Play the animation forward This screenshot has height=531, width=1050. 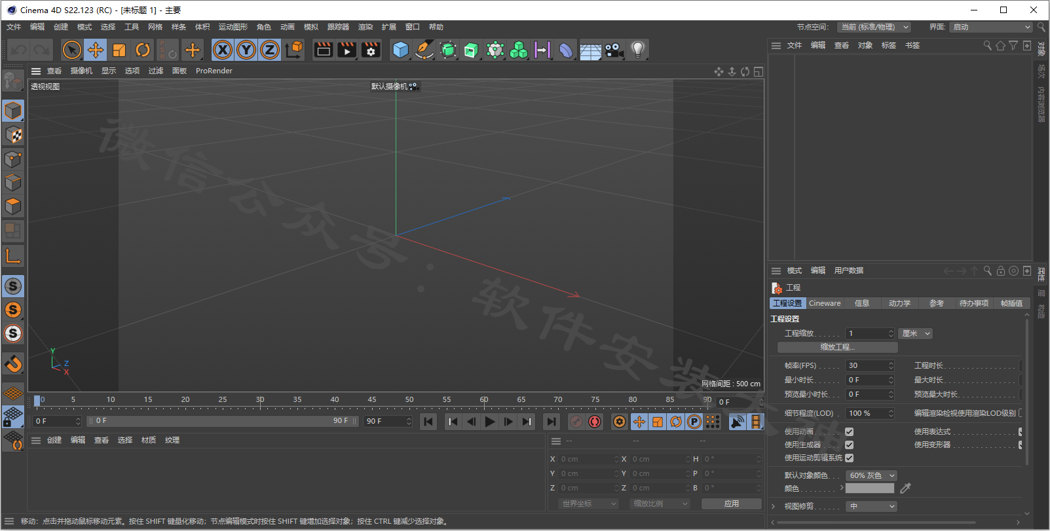(x=490, y=422)
